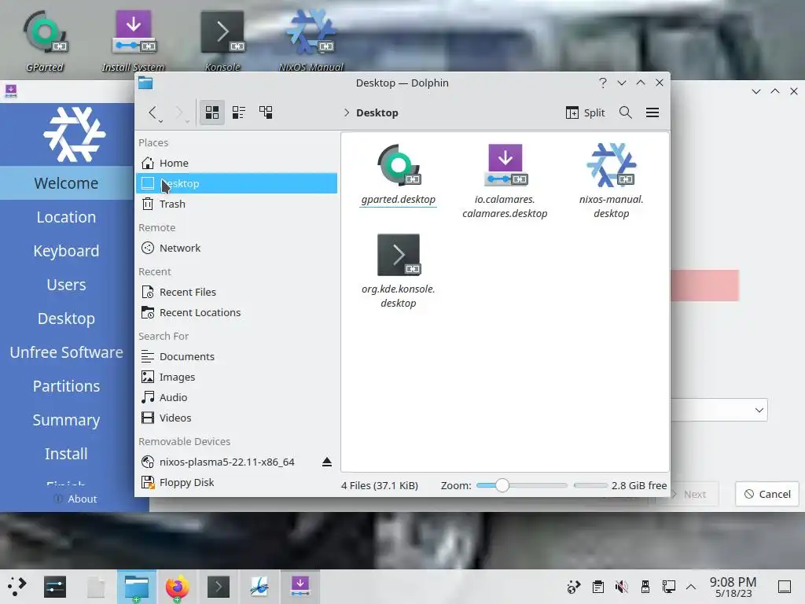Click the Split view button

click(585, 112)
